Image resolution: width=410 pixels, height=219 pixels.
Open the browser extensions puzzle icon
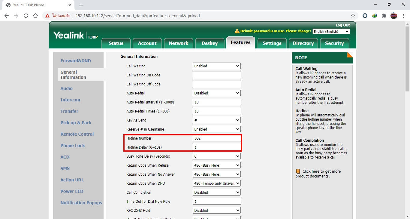pos(384,16)
